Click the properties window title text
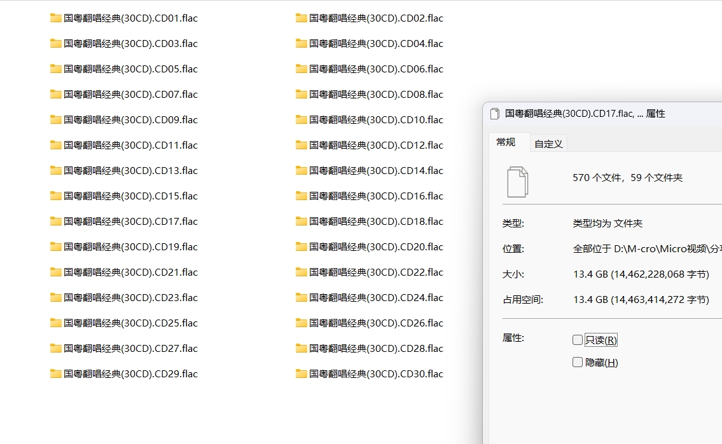 pos(585,114)
